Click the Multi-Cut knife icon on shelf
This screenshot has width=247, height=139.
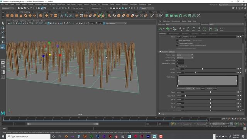152,15
